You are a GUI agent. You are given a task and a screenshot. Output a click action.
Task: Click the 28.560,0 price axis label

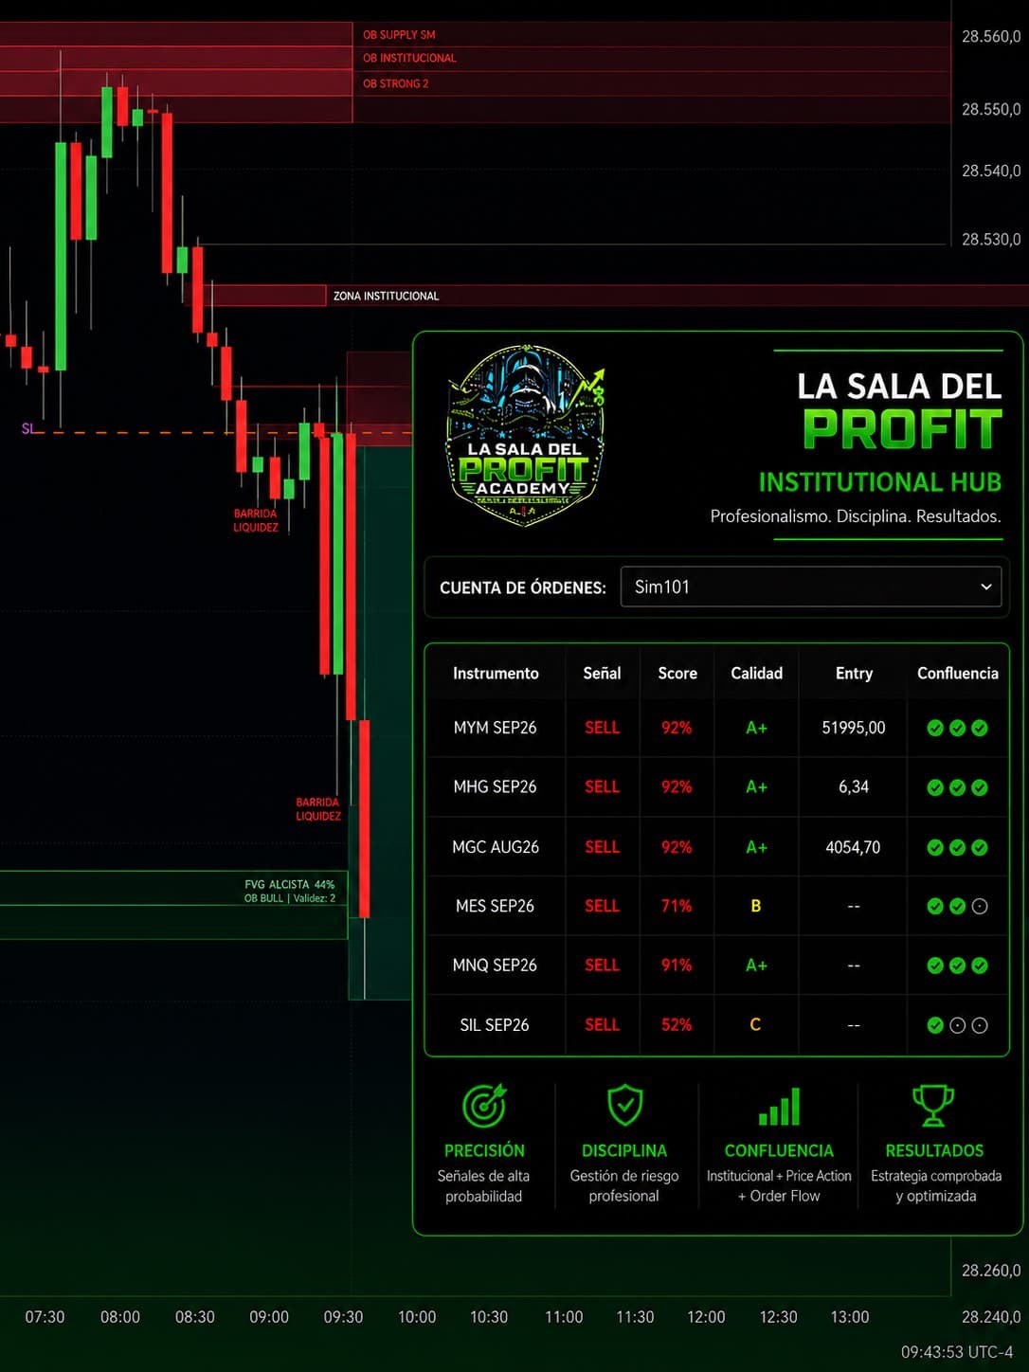[991, 36]
